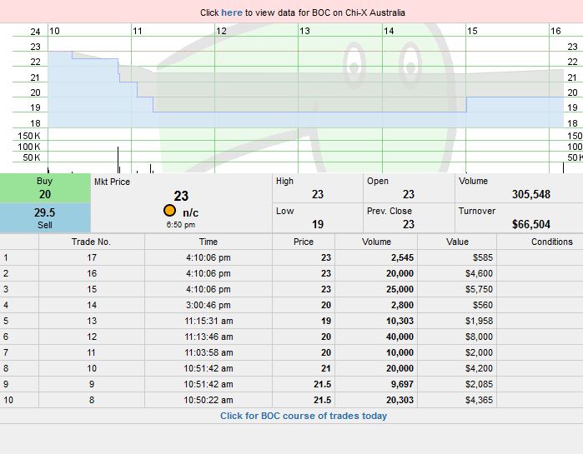Click trade number 17 row
Image resolution: width=583 pixels, height=454 pixels.
pos(92,257)
